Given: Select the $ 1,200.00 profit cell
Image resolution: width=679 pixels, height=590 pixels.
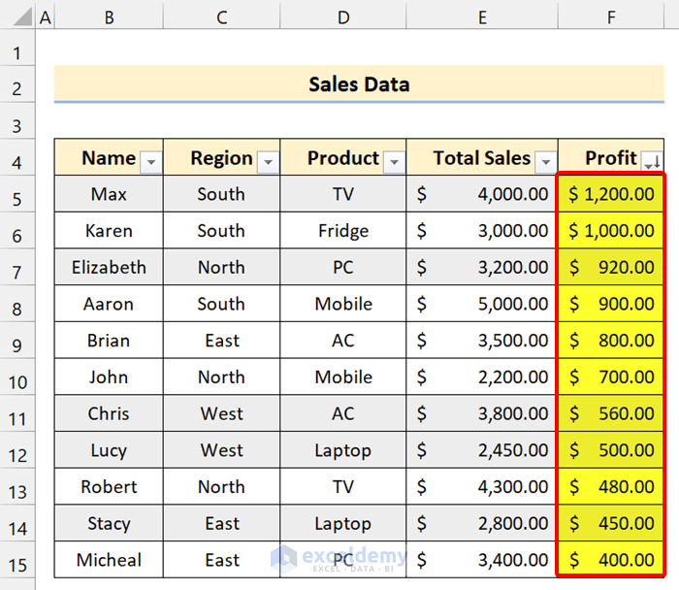Looking at the screenshot, I should (x=611, y=194).
